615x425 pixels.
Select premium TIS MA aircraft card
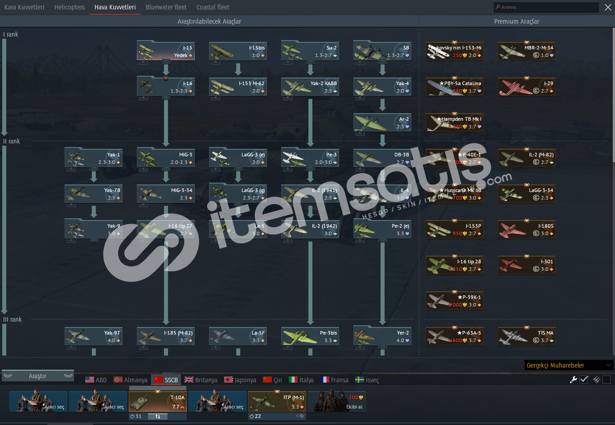click(x=527, y=337)
